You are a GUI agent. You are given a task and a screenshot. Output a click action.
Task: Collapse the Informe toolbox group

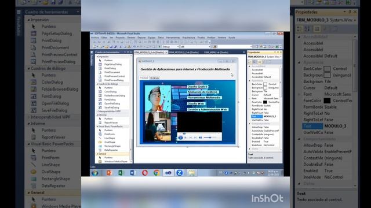point(97,115)
